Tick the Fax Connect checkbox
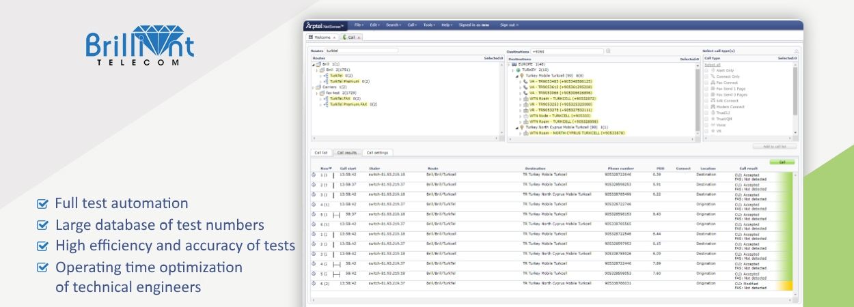This screenshot has width=854, height=307. (706, 83)
